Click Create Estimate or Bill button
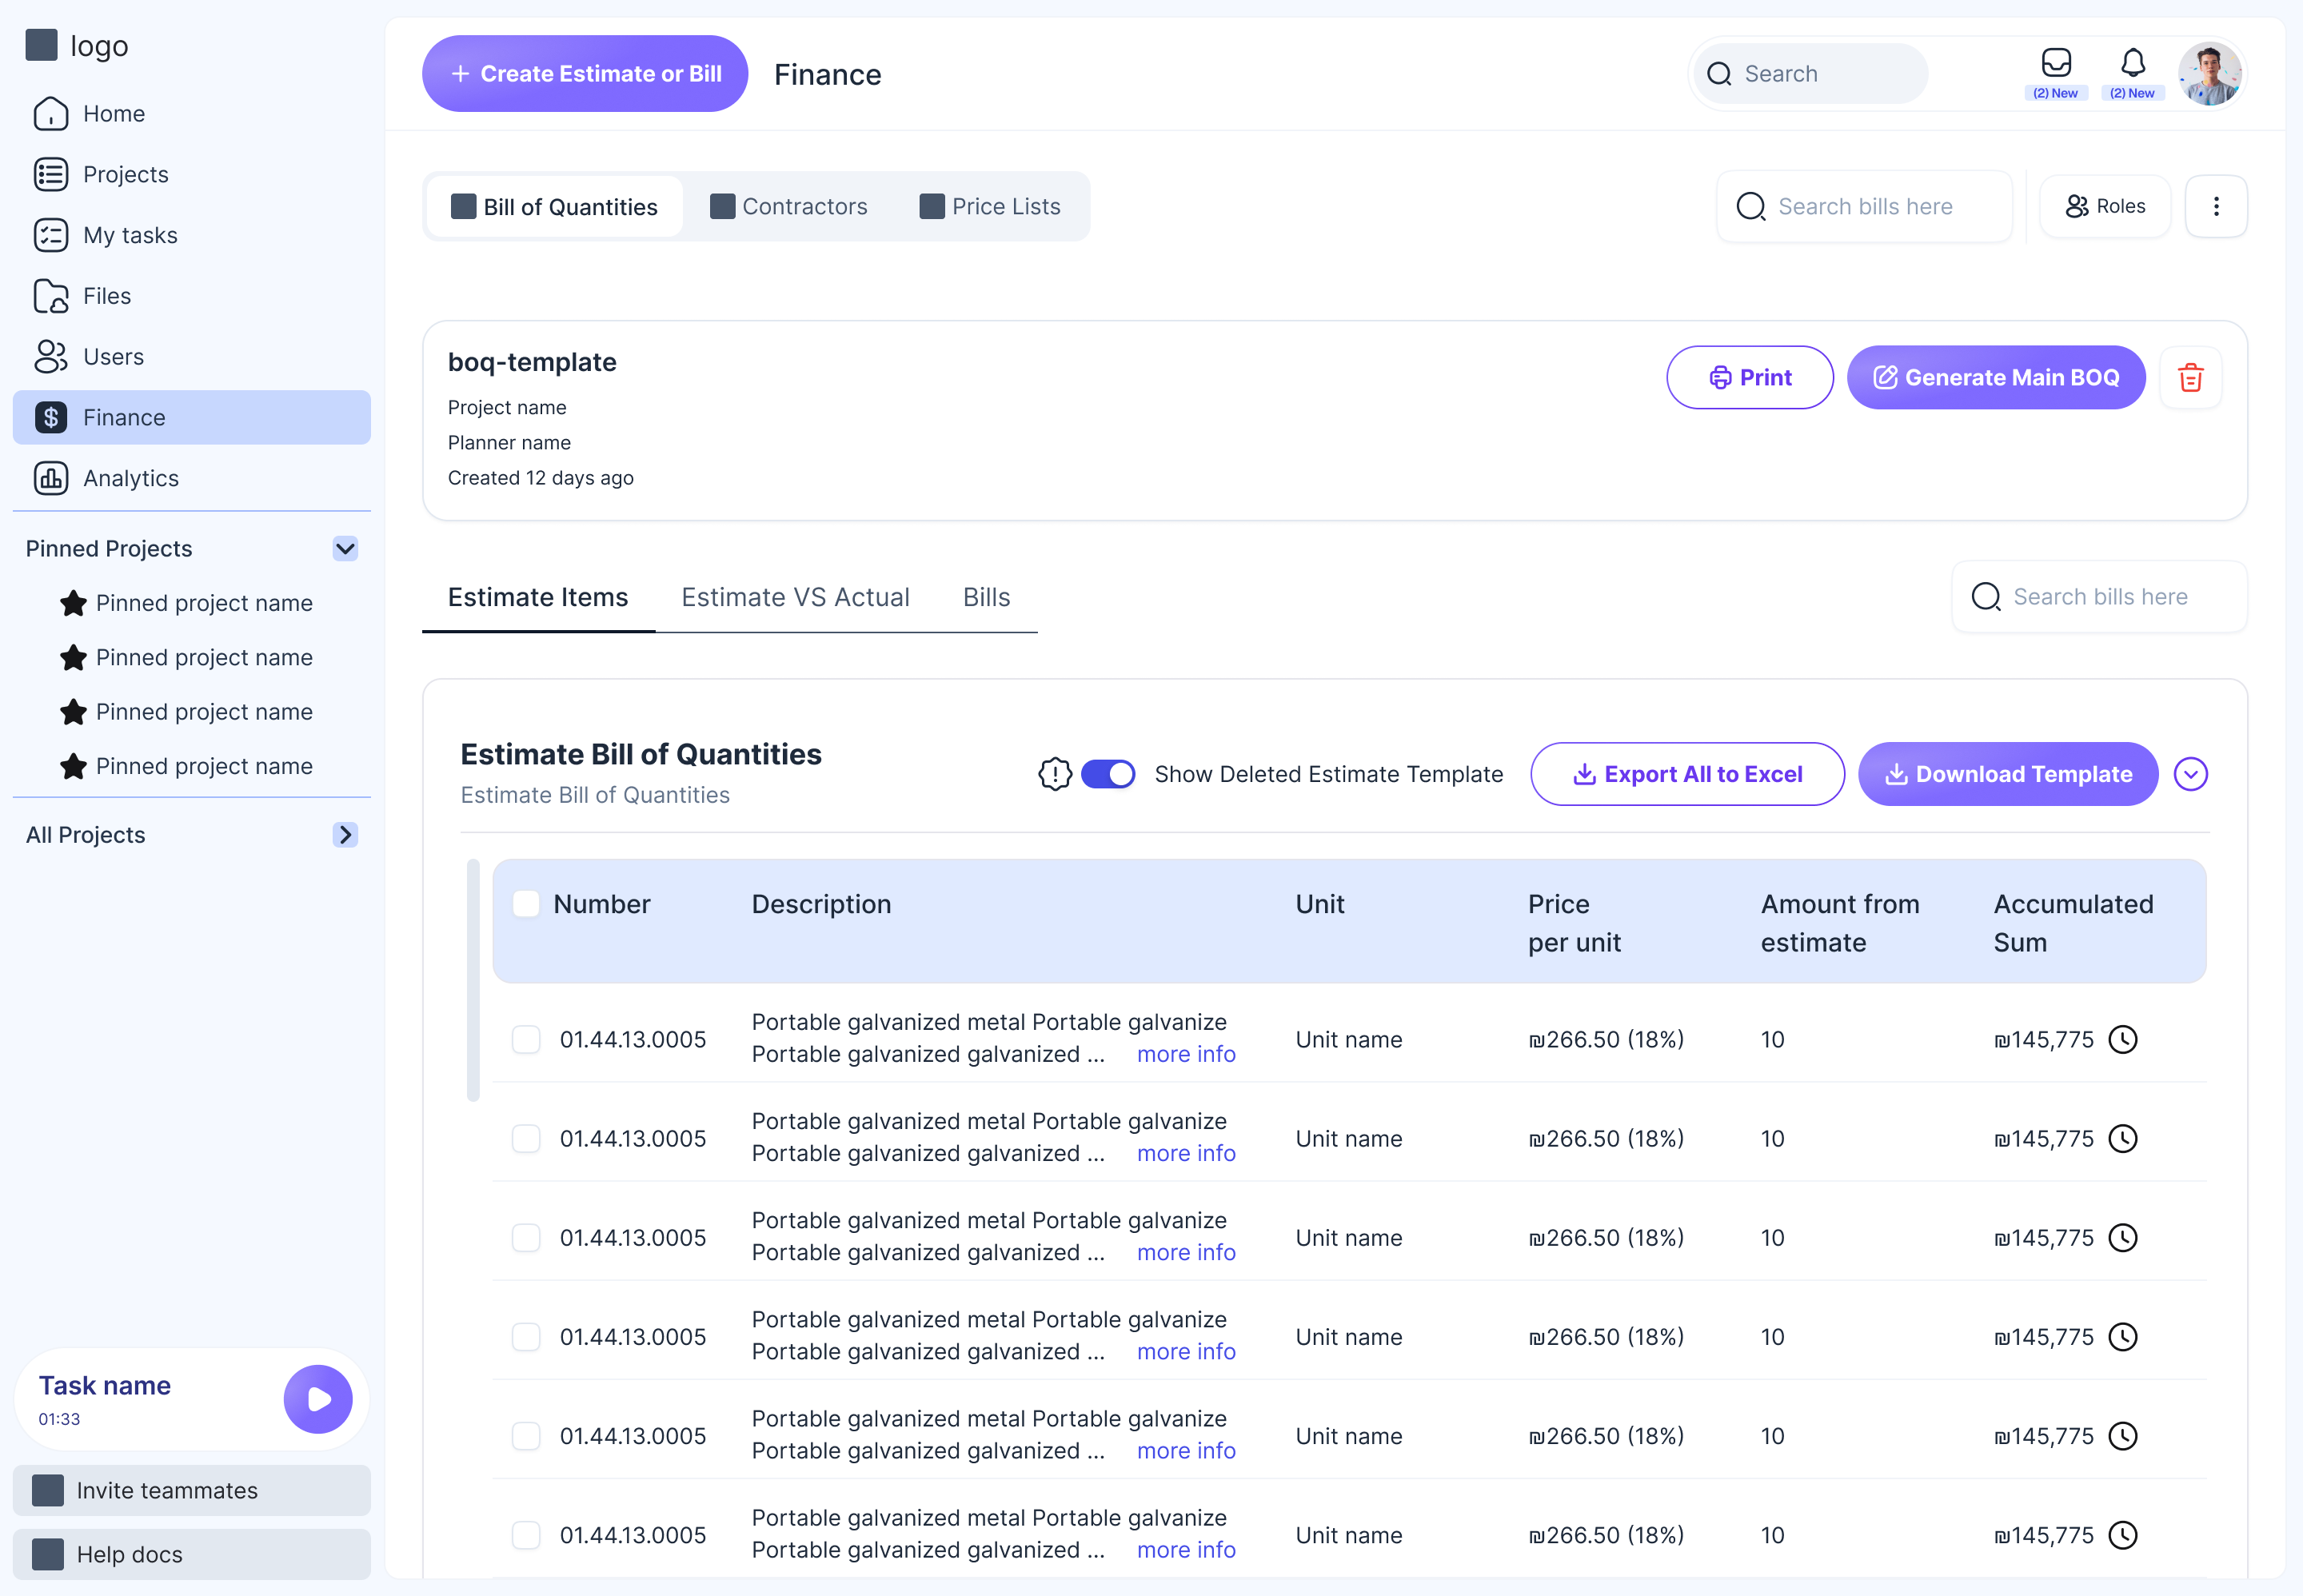The image size is (2303, 1596). pyautogui.click(x=585, y=74)
